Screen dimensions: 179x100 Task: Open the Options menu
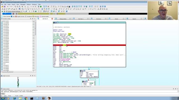(29, 4)
